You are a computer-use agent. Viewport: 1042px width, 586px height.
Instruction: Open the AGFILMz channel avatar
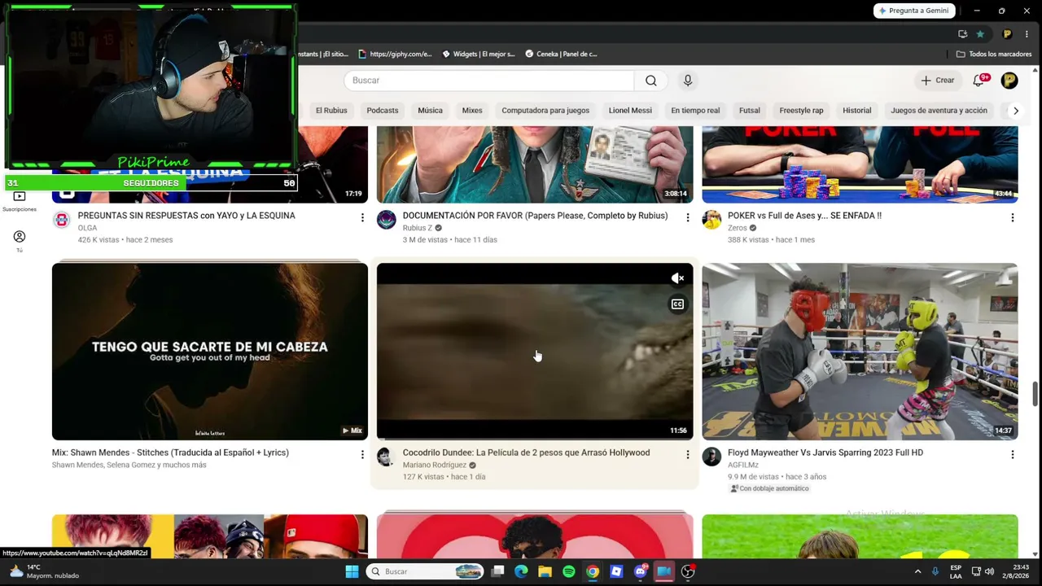(x=712, y=457)
